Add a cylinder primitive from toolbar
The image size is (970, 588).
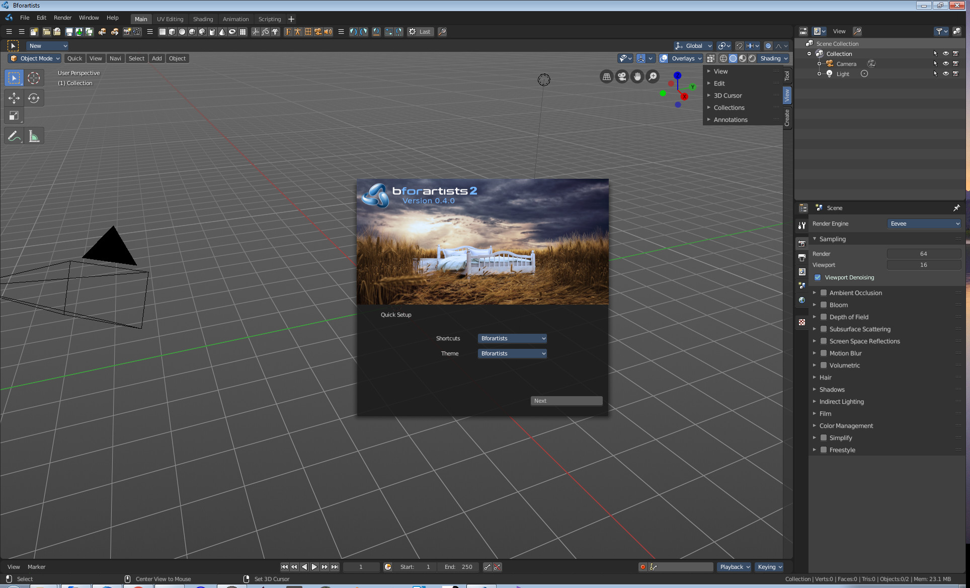[212, 32]
